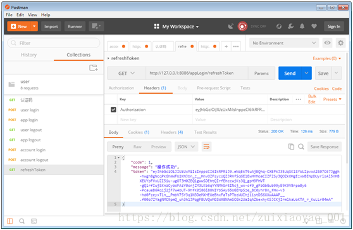Select the 'app logout' request
This screenshot has height=230, width=353.
(54, 140)
